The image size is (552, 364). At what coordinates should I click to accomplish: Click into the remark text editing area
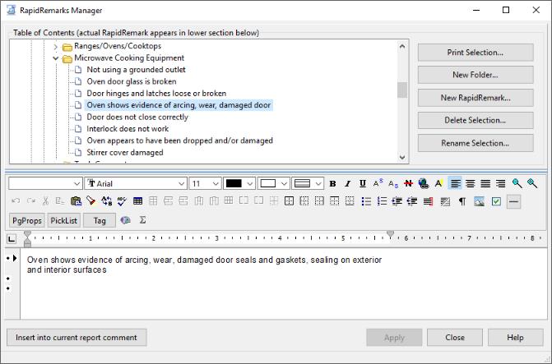click(x=283, y=283)
